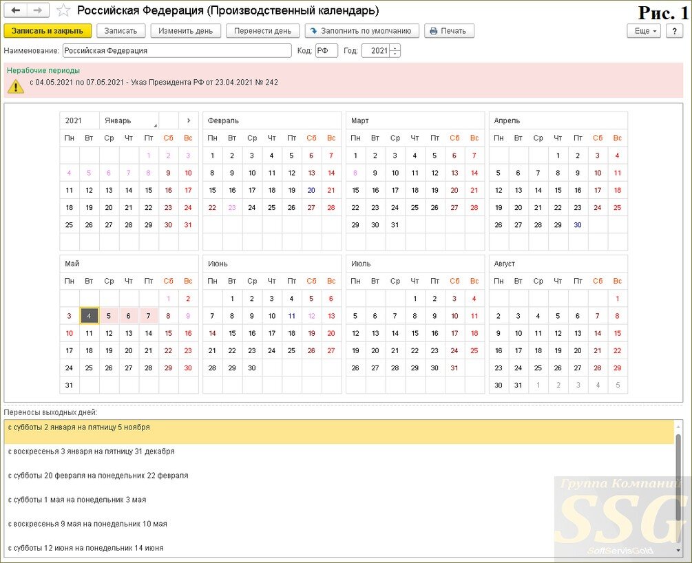
Task: Select February 20 in the calendar
Action: [x=311, y=190]
